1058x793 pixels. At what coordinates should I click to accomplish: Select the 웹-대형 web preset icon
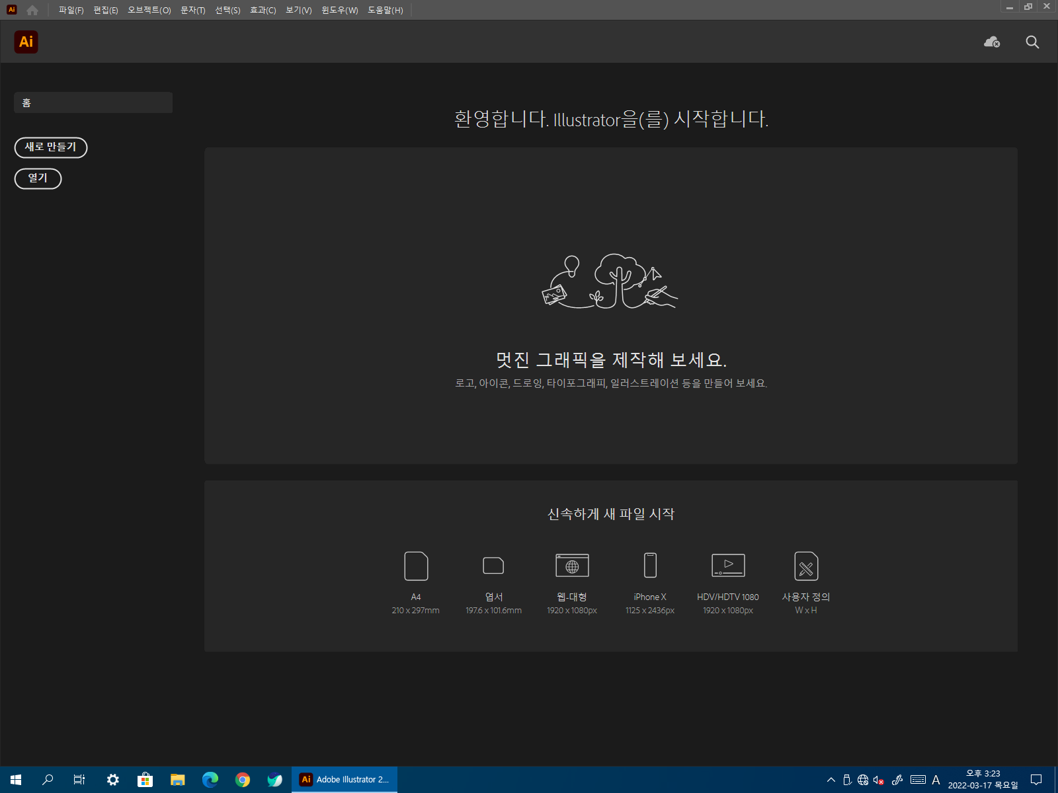(x=572, y=566)
